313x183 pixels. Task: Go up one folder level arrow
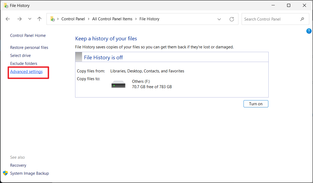(40, 19)
